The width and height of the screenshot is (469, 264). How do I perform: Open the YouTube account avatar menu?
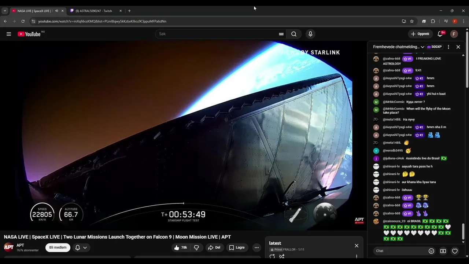(454, 34)
